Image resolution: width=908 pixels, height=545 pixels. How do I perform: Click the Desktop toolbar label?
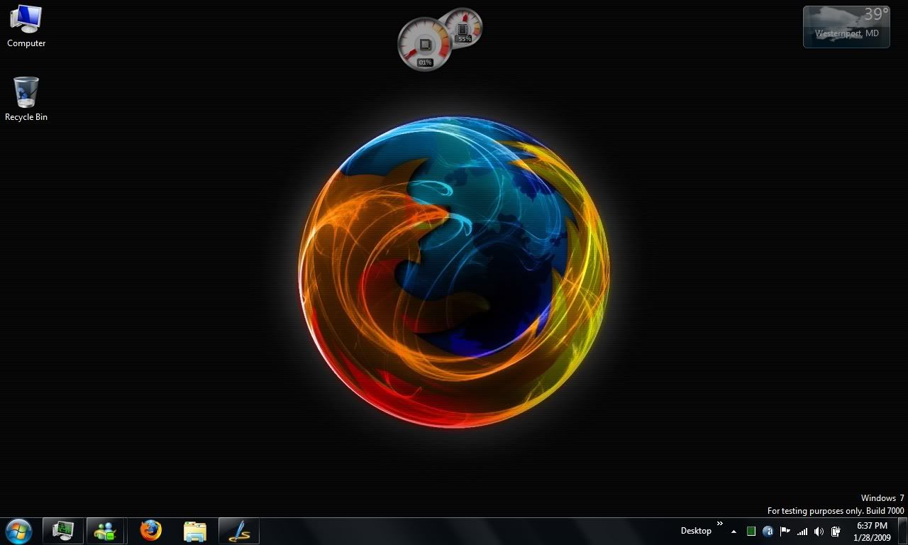(x=695, y=531)
